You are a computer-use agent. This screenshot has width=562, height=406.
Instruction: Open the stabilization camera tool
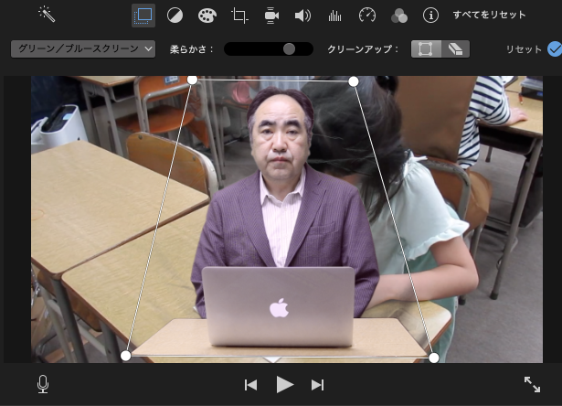click(x=271, y=16)
